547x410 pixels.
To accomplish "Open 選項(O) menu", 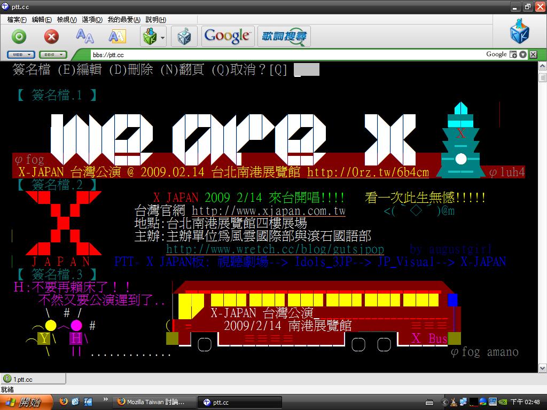I will [92, 20].
